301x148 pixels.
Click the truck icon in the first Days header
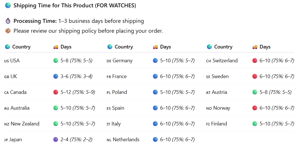56,47
